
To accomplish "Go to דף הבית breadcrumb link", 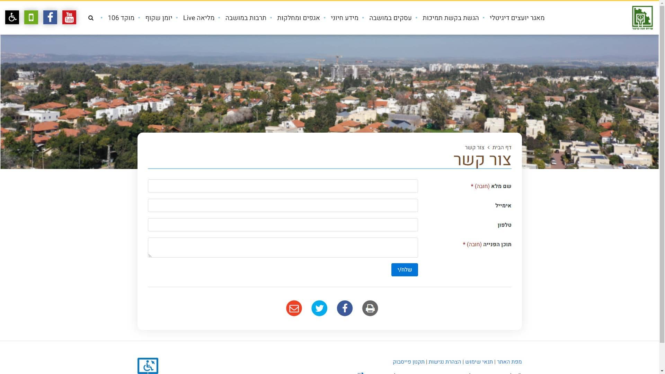I will point(502,148).
